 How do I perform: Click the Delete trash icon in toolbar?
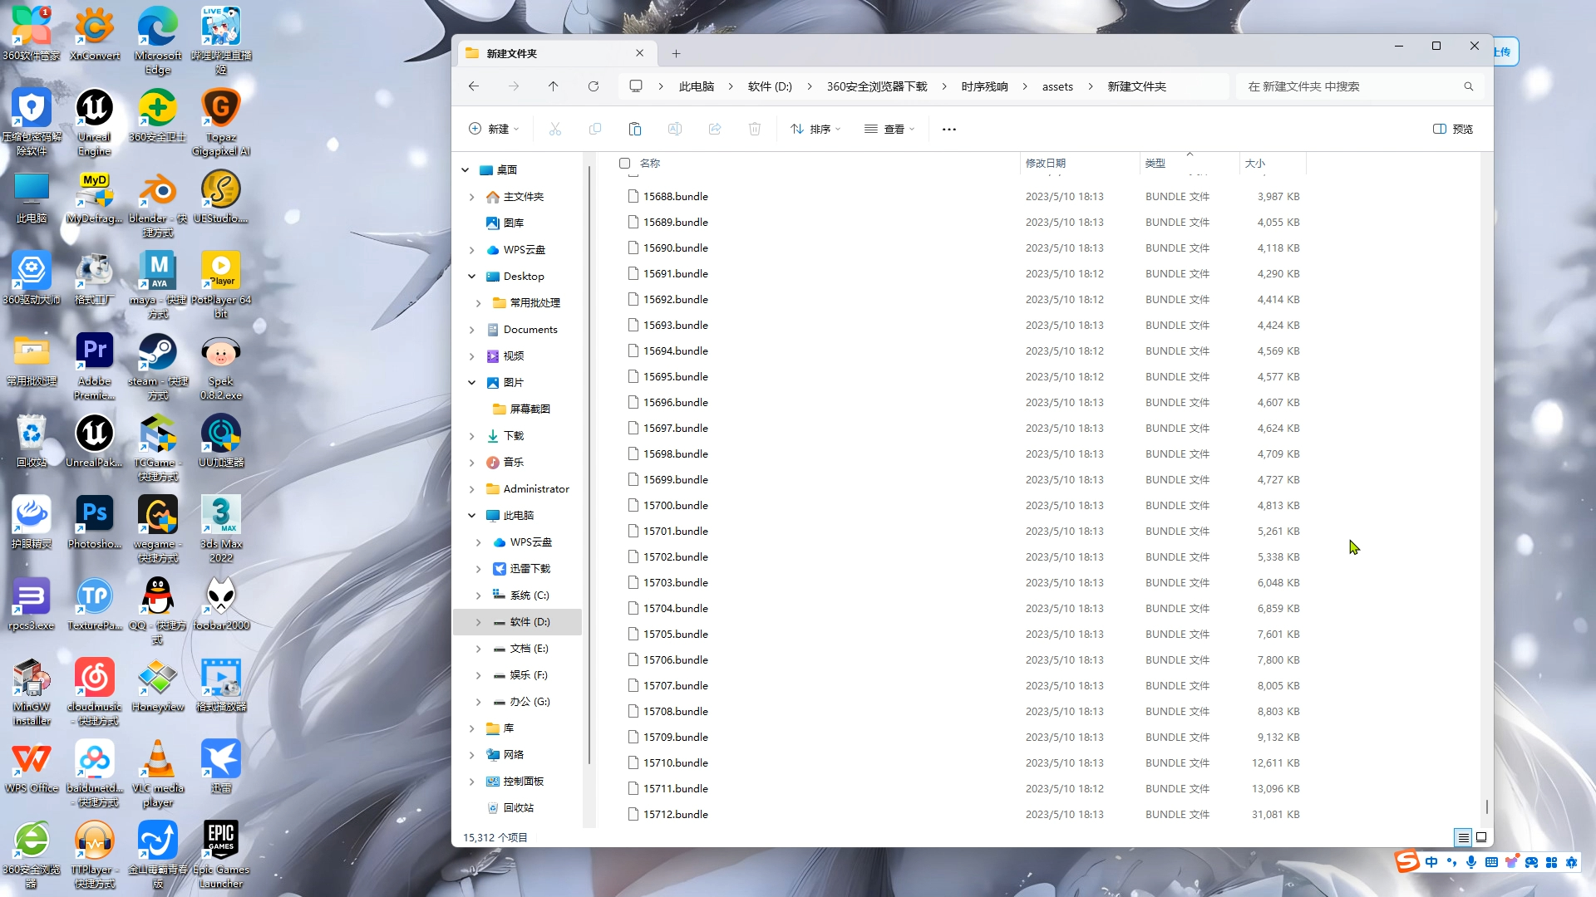pos(755,129)
